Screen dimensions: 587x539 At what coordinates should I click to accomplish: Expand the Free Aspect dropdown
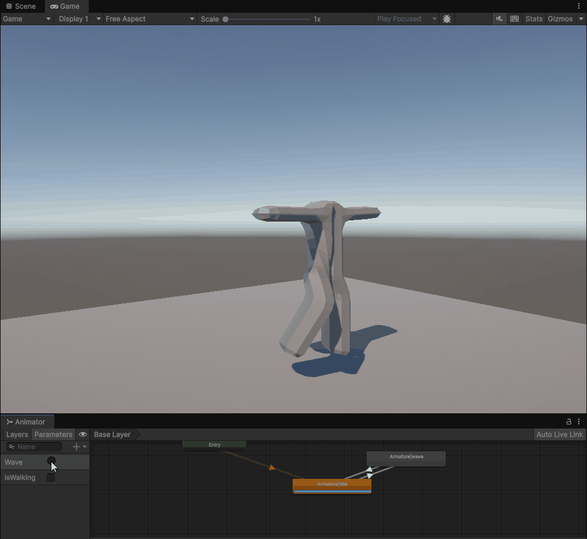click(150, 19)
